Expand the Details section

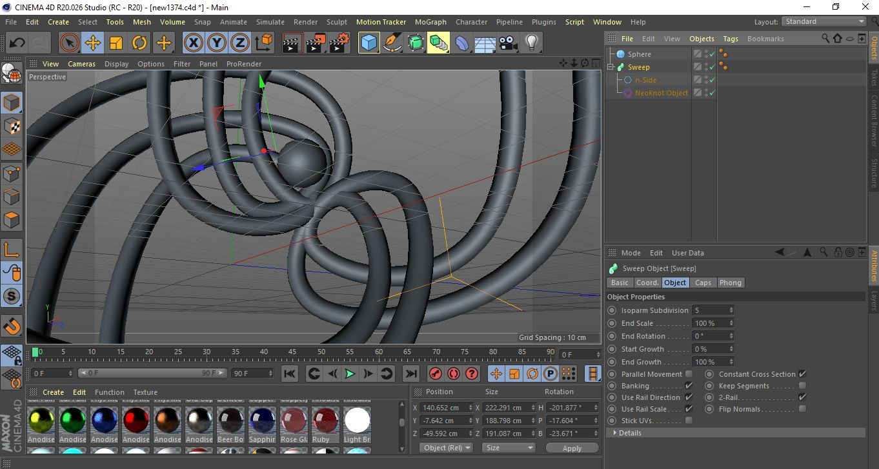point(615,433)
